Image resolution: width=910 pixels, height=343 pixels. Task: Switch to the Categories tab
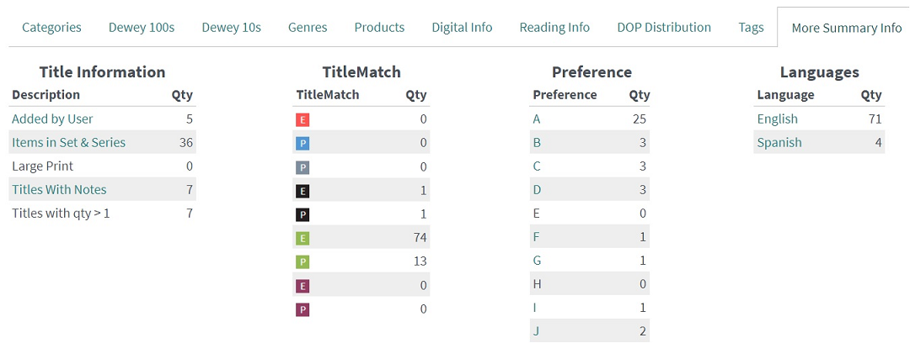[51, 27]
